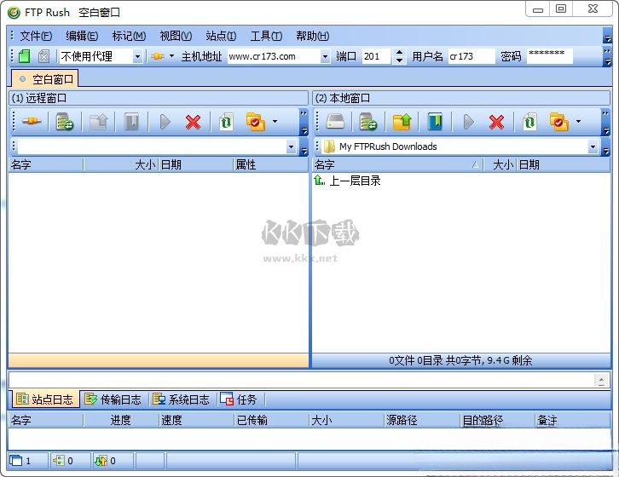Expand remote path dropdown arrow
This screenshot has height=477, width=619.
(291, 147)
